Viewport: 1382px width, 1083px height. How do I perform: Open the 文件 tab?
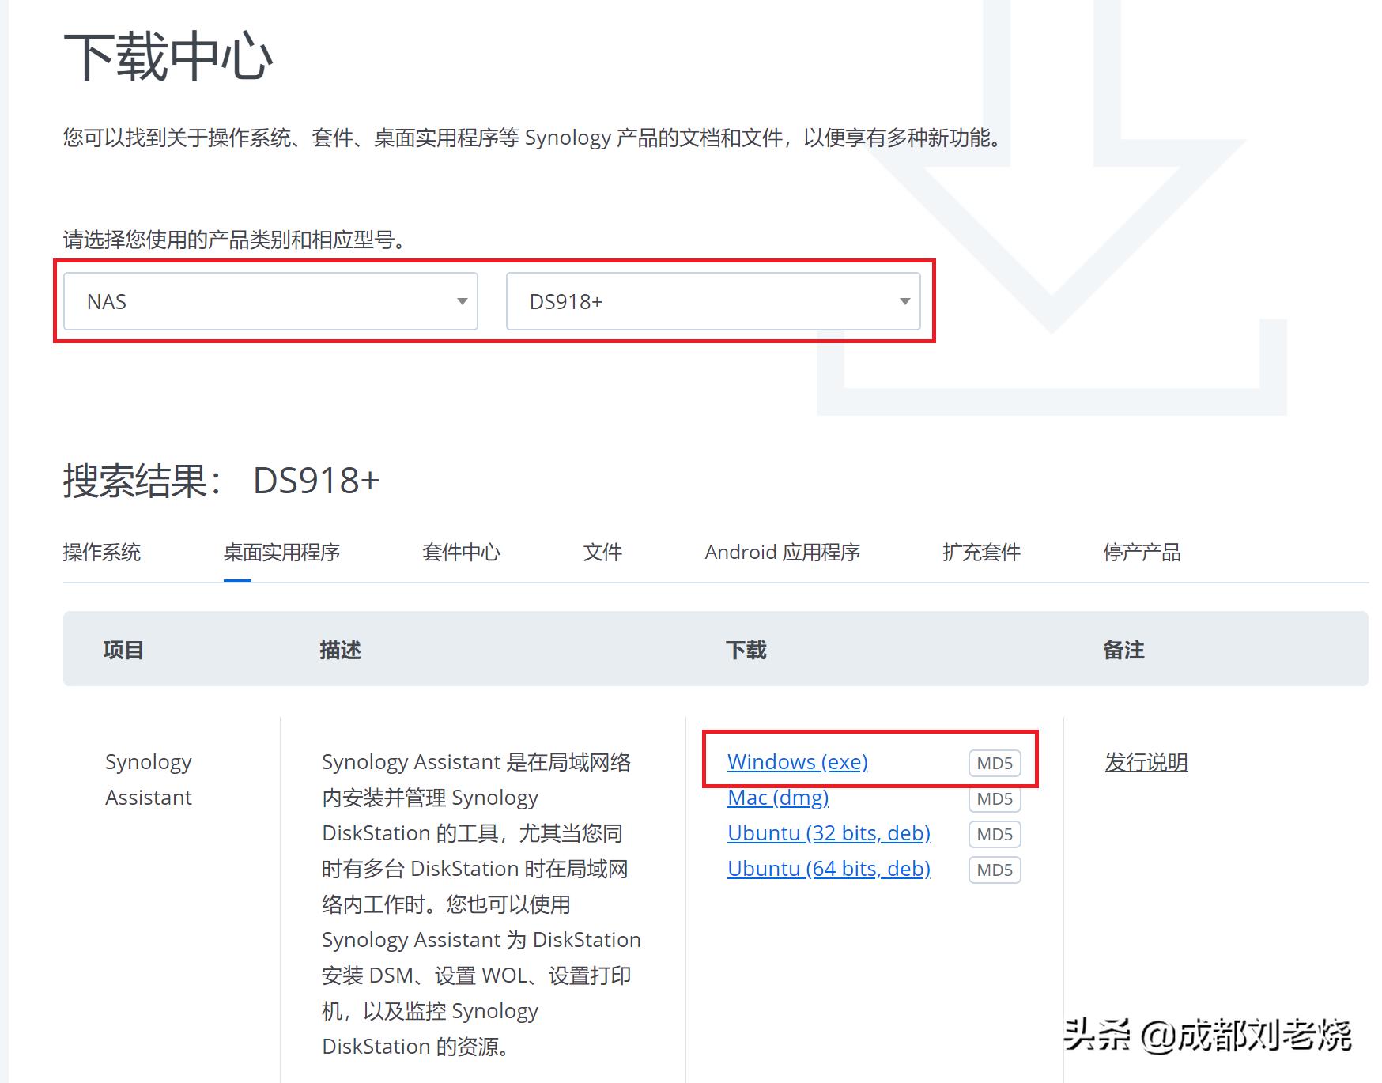pyautogui.click(x=602, y=553)
